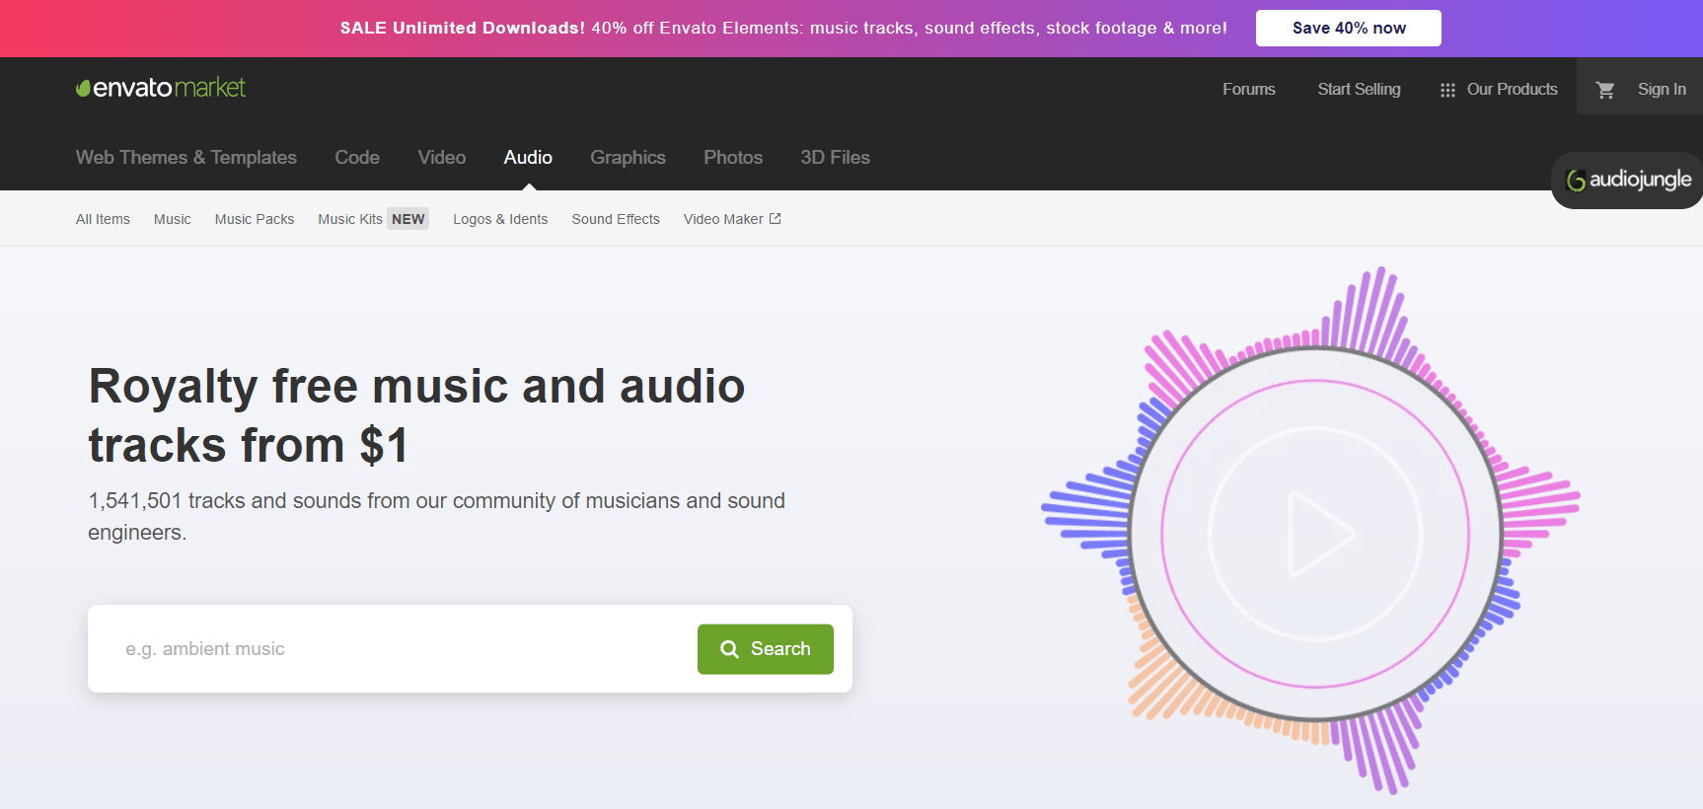The image size is (1703, 809).
Task: Select the Code category
Action: click(x=357, y=157)
